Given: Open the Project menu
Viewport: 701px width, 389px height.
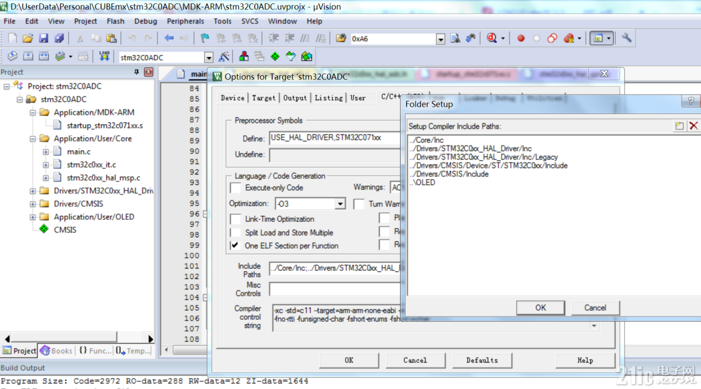Looking at the screenshot, I should coord(85,21).
